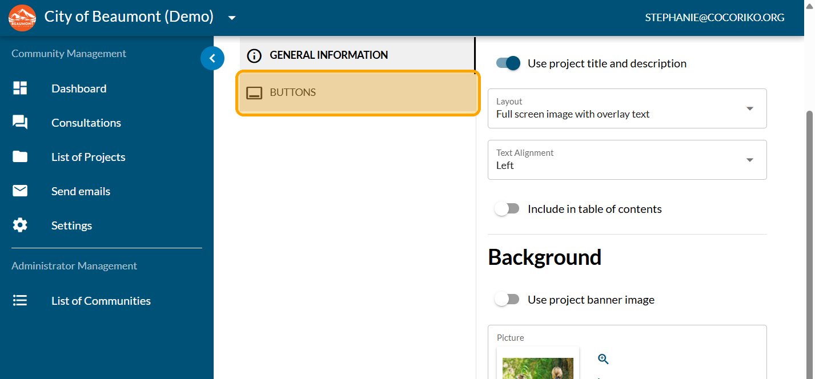This screenshot has width=815, height=379.
Task: Open the Consultations menu link
Action: tap(86, 123)
